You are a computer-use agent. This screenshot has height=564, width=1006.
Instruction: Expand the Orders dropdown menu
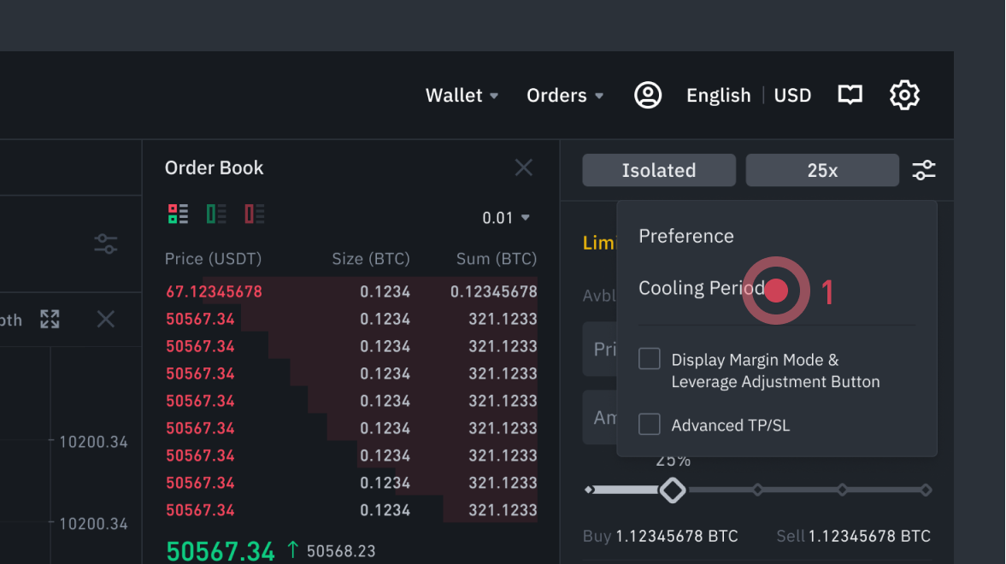[565, 96]
